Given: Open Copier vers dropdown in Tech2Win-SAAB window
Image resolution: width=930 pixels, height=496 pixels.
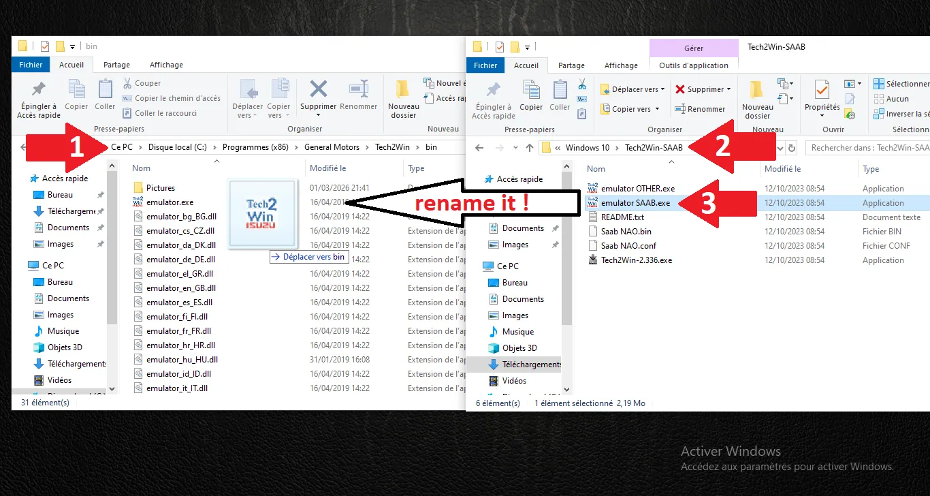Looking at the screenshot, I should (630, 109).
